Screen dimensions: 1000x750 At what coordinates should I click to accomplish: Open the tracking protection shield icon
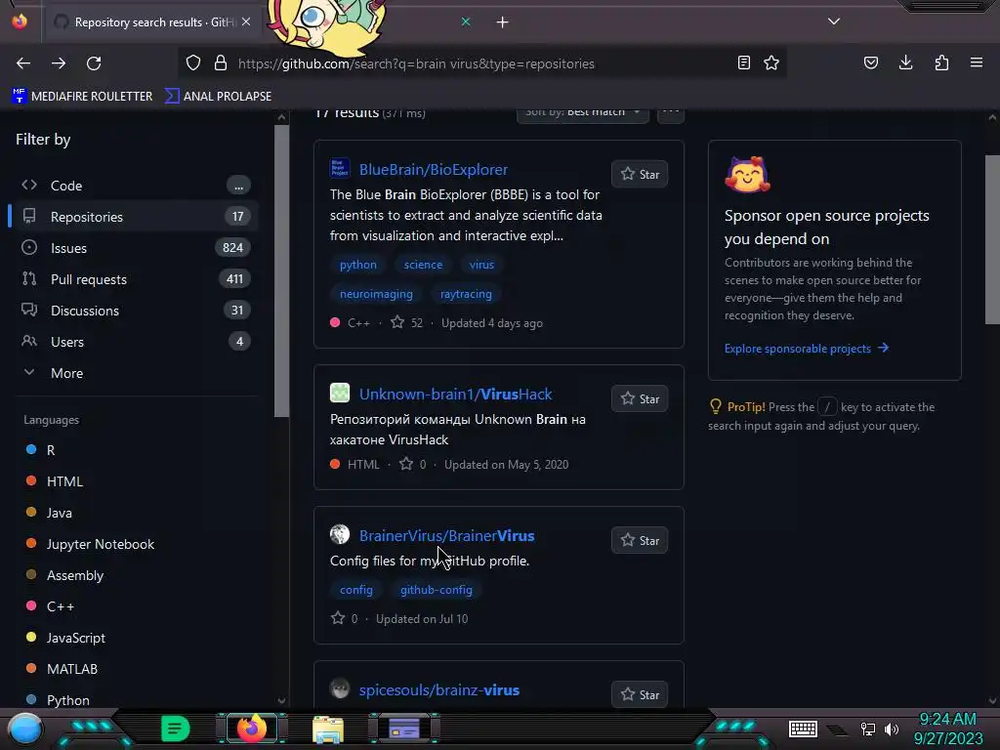pyautogui.click(x=193, y=62)
